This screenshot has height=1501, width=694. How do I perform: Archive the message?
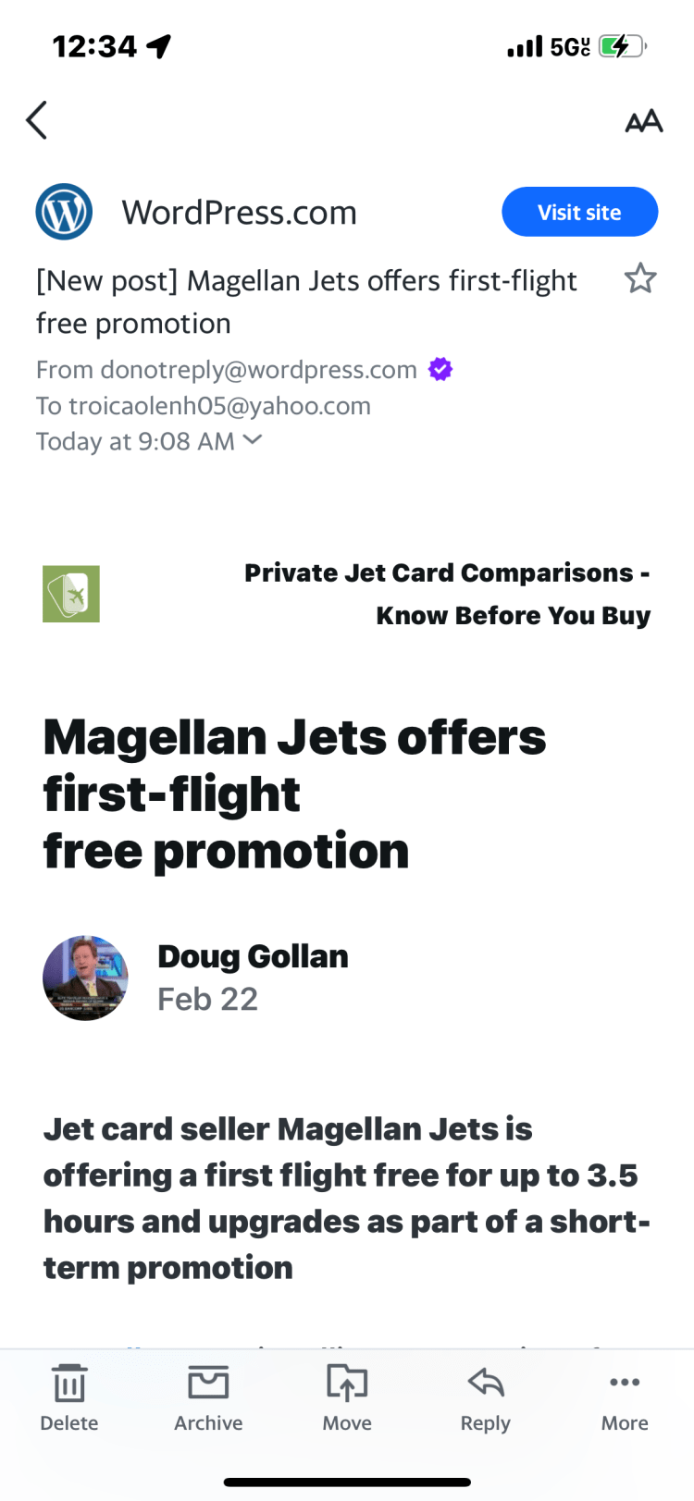(208, 1397)
